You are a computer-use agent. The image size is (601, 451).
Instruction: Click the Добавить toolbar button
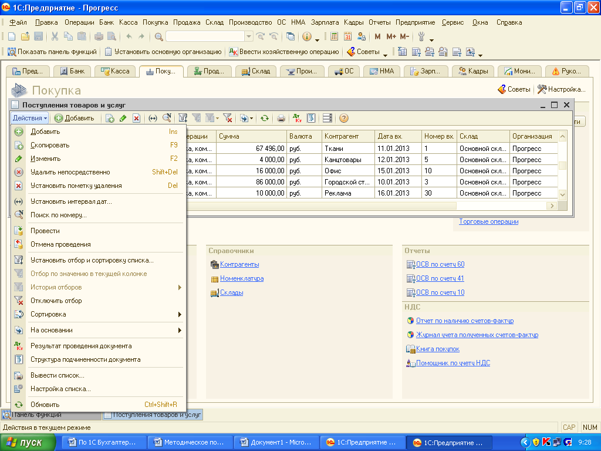[75, 118]
